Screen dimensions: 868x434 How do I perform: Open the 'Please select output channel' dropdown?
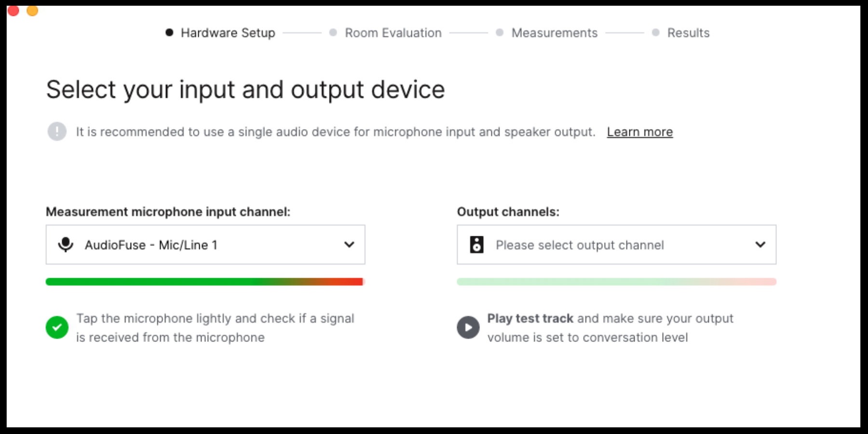point(616,244)
